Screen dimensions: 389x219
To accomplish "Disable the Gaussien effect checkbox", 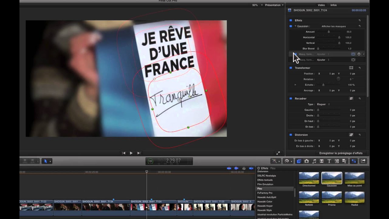I will point(291,26).
